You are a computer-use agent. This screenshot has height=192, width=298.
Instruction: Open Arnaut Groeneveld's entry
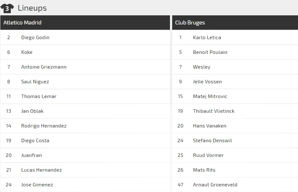pyautogui.click(x=215, y=184)
